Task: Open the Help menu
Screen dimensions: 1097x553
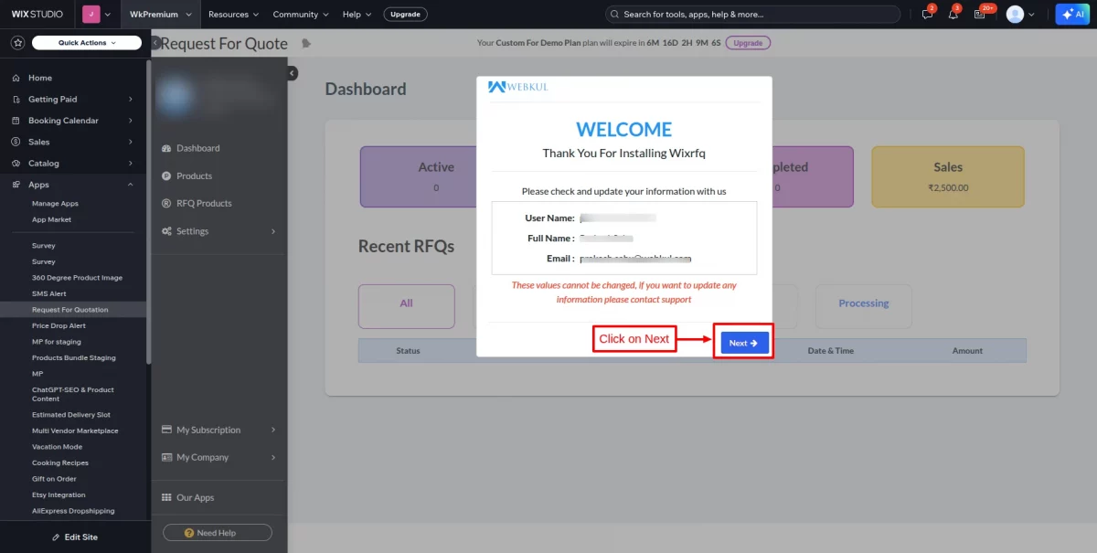Action: click(x=357, y=15)
